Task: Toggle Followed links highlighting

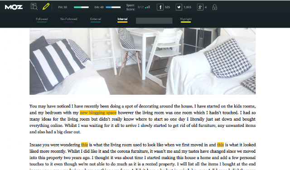Action: (x=42, y=19)
